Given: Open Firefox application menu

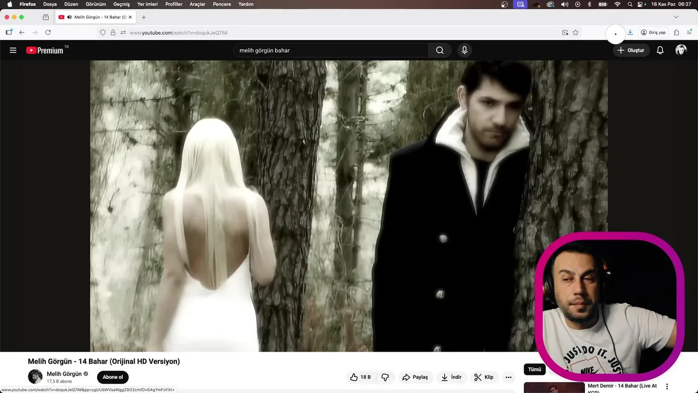Looking at the screenshot, I should pyautogui.click(x=689, y=33).
